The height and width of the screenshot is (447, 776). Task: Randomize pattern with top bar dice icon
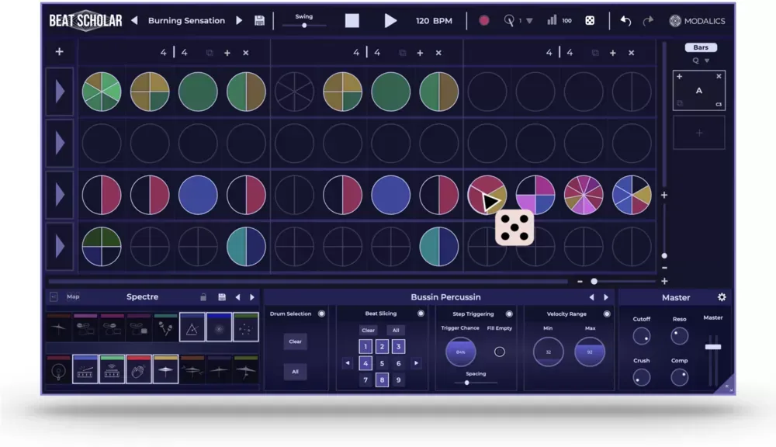pyautogui.click(x=590, y=21)
